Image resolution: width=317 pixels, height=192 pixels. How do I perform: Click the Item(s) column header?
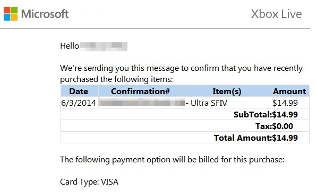[227, 92]
